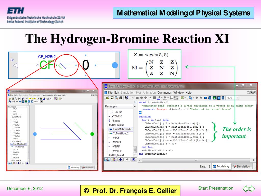Click Recent models icon in Modelica Text toolbar
The width and height of the screenshot is (261, 196).
[x=190, y=98]
